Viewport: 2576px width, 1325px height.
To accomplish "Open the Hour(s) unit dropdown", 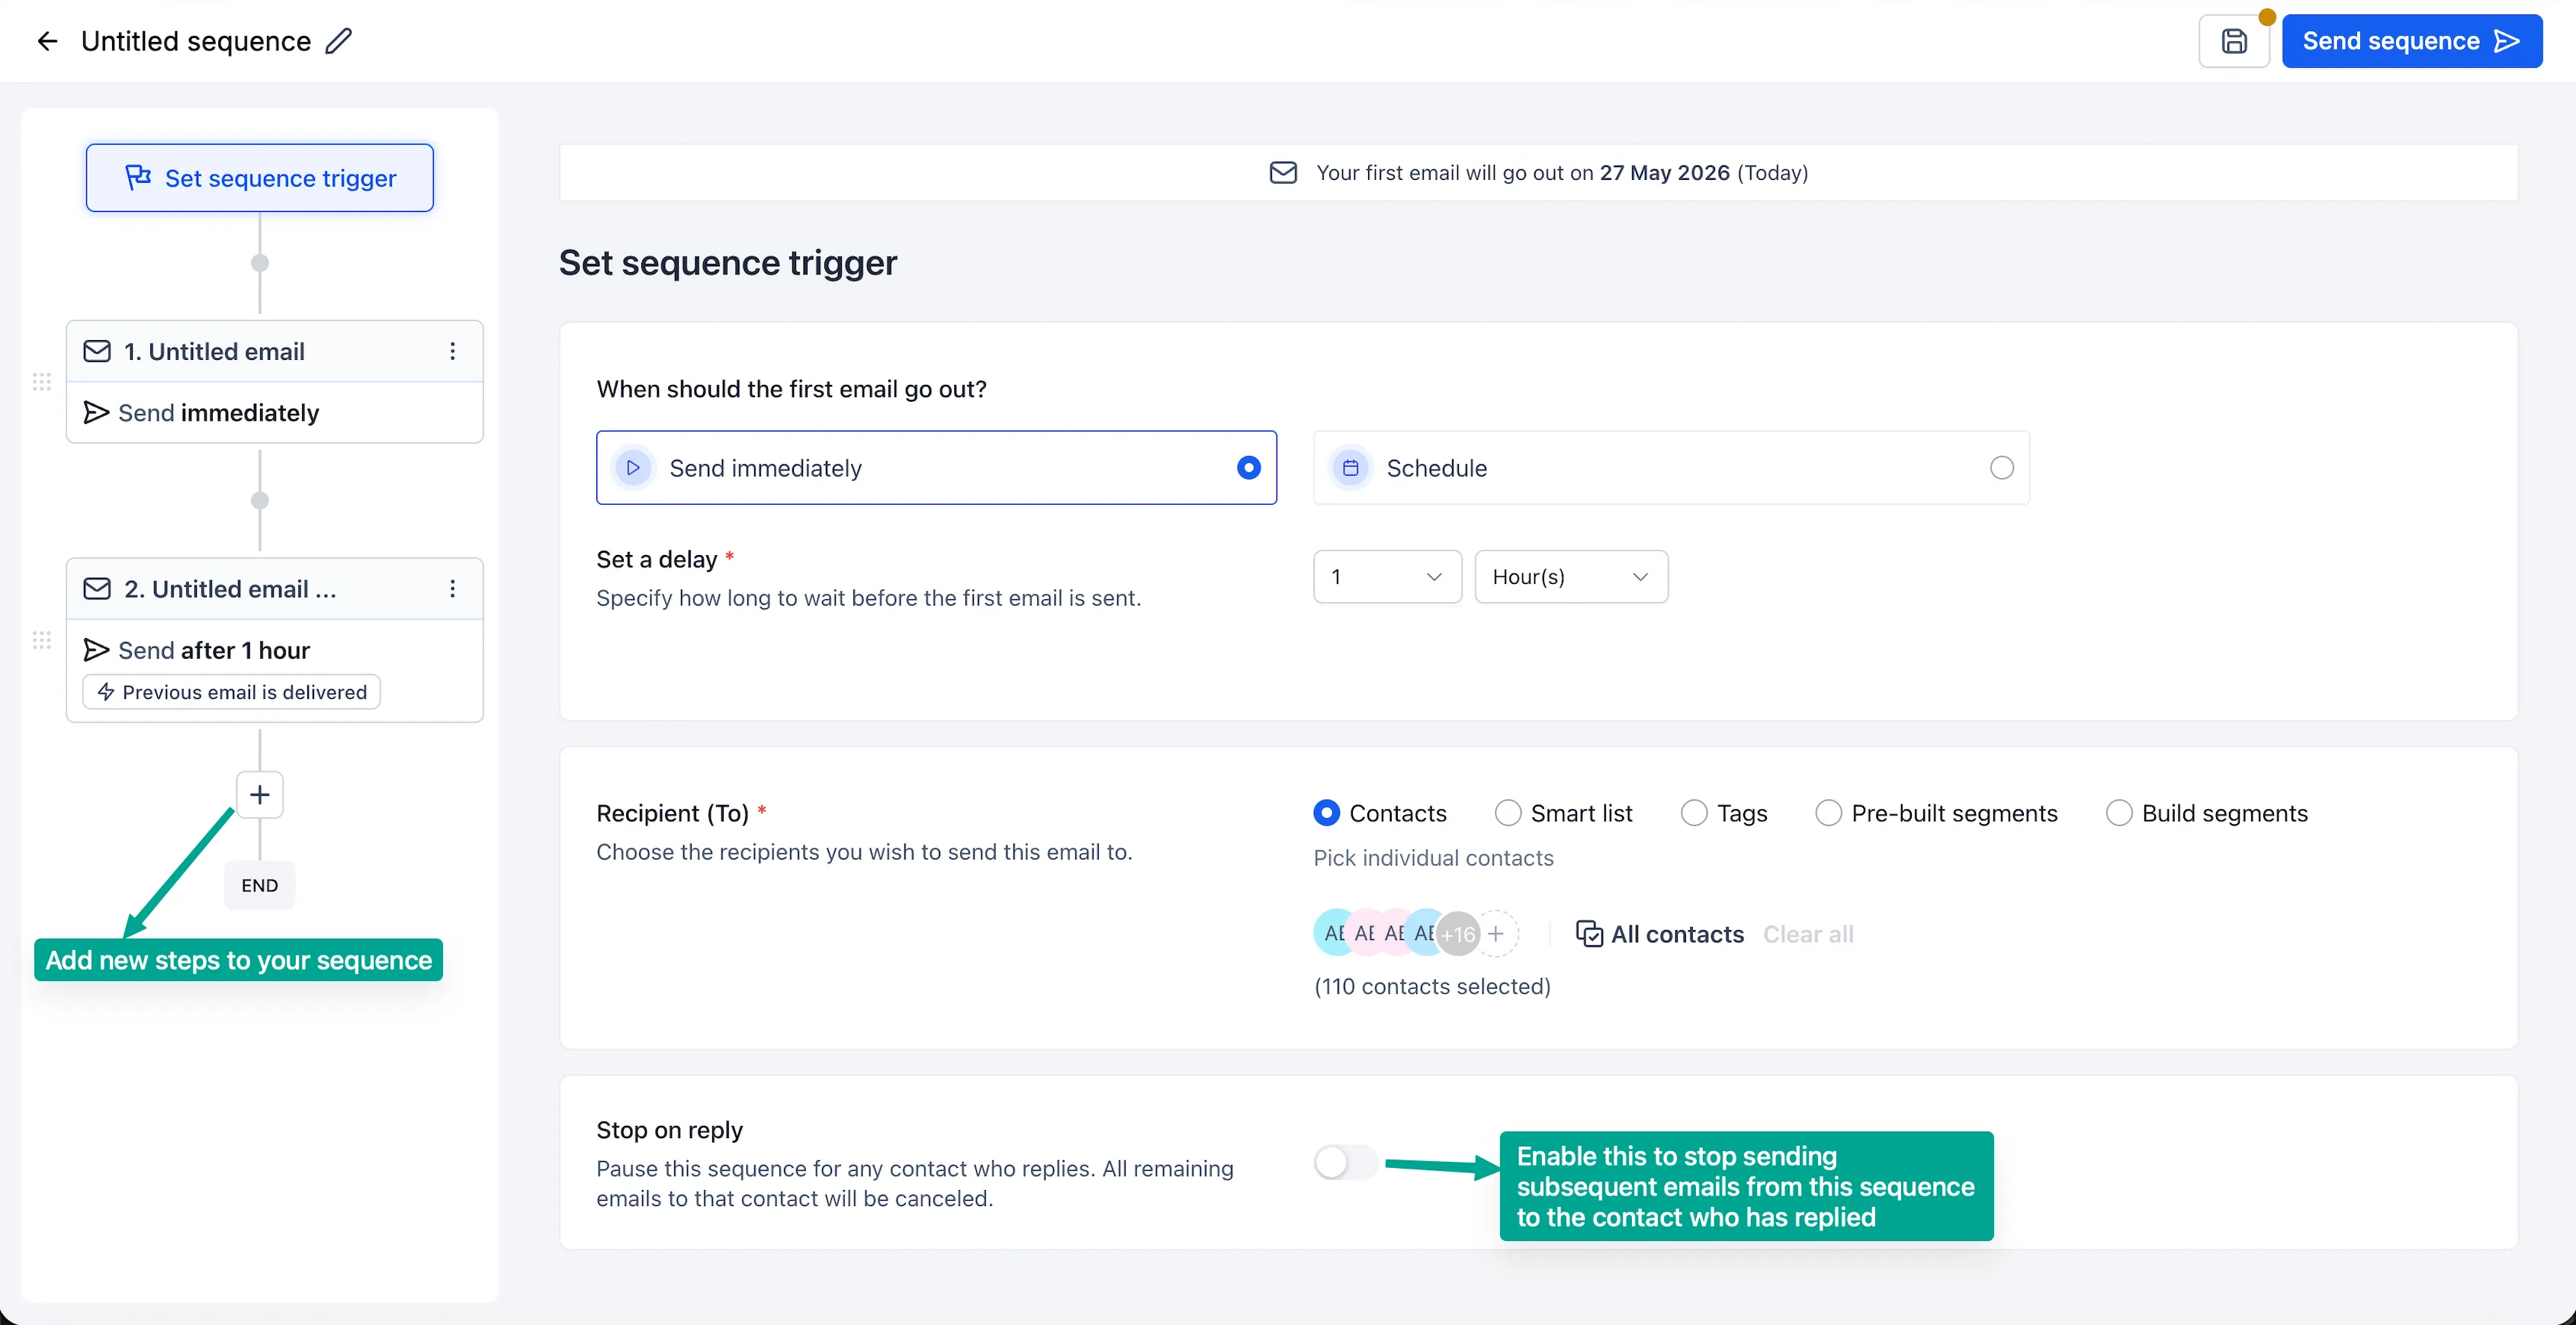I will 1571,577.
